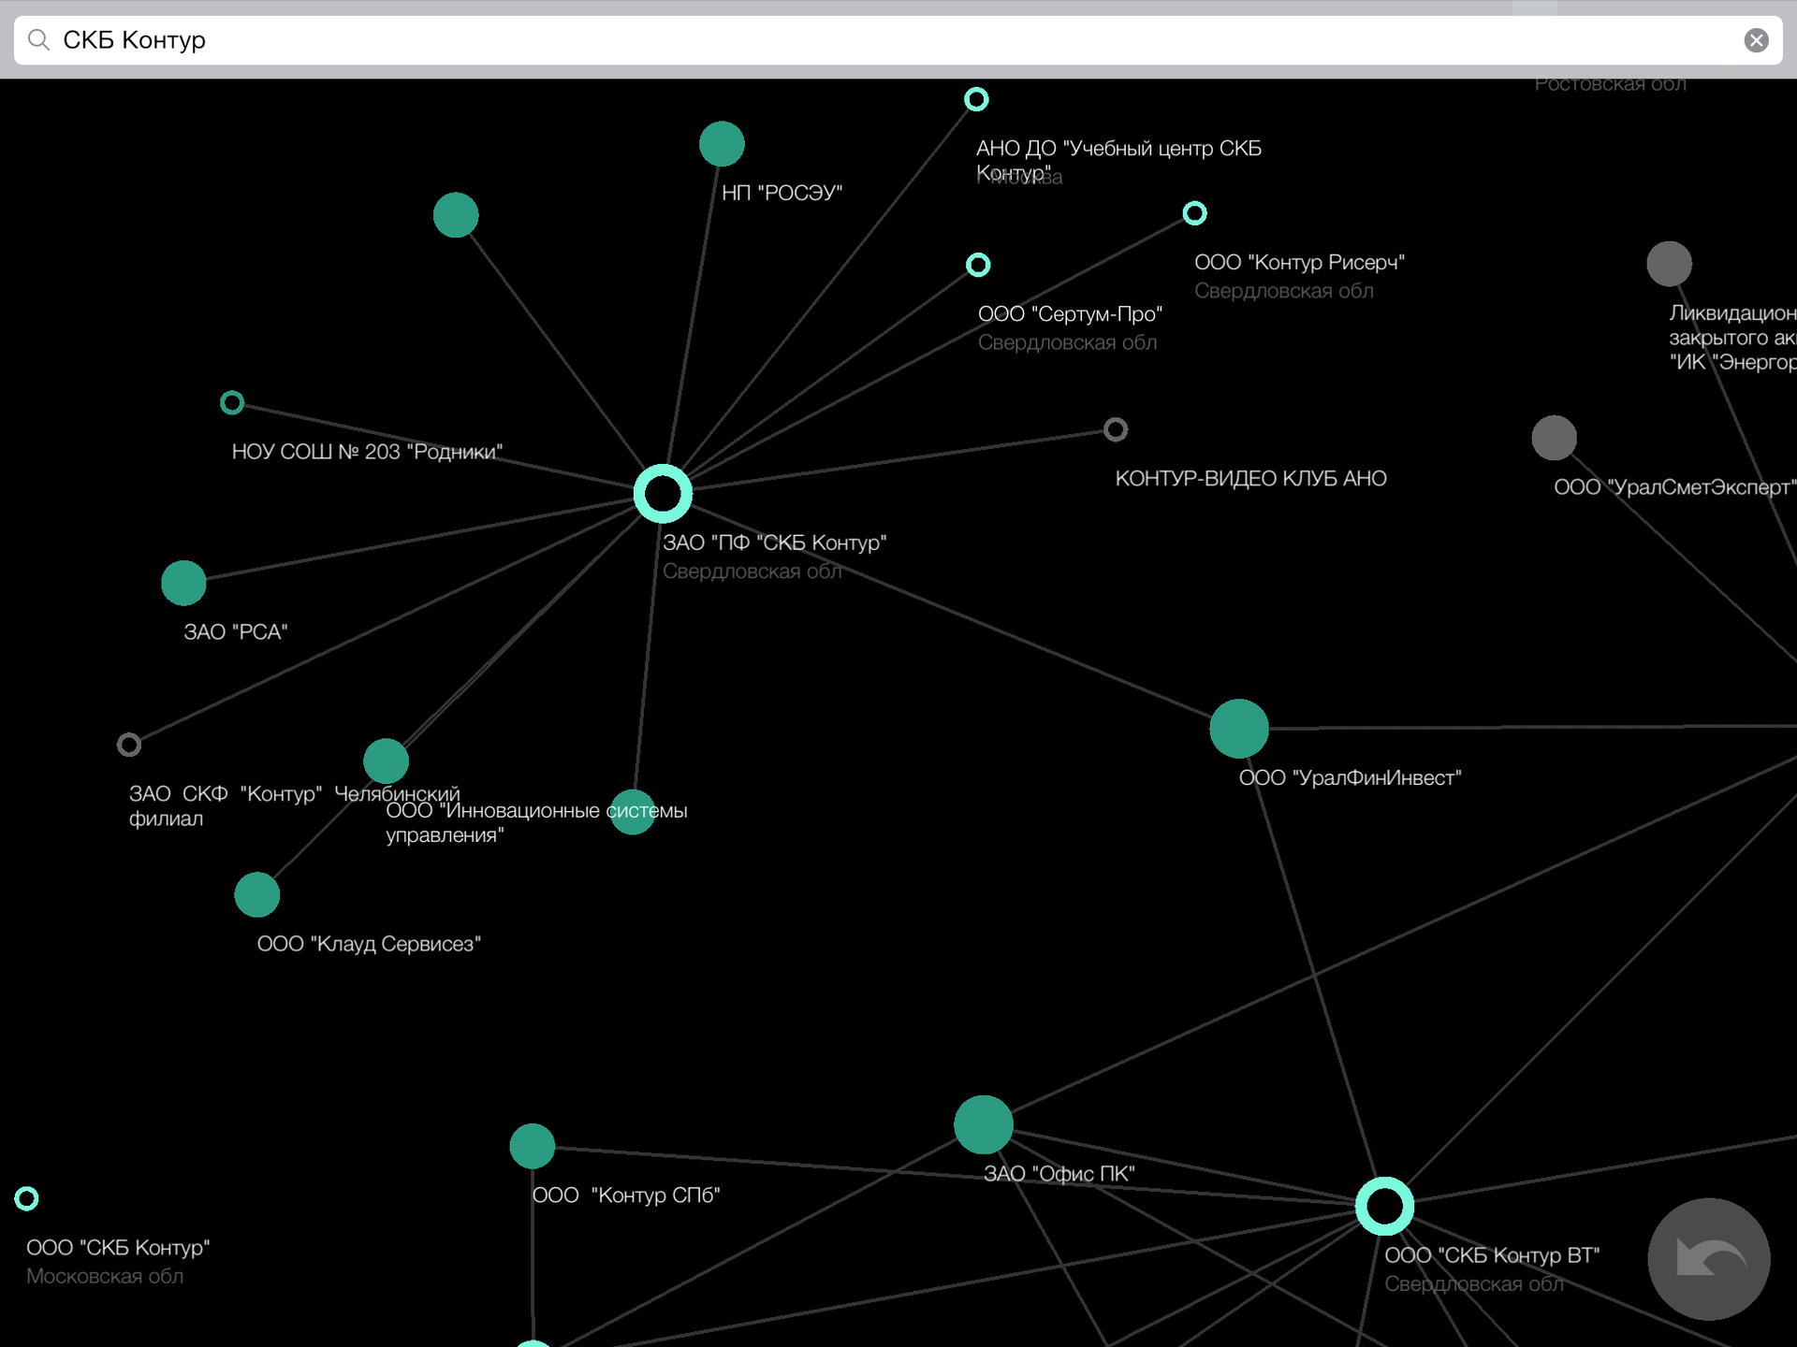Click the ЗАО "ПФ "СКБ Контур" label
Viewport: 1797px width, 1347px height.
775,543
